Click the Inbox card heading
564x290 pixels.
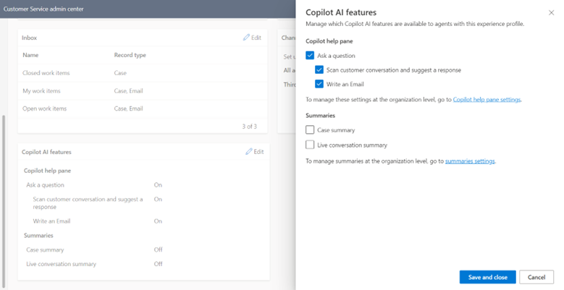point(29,38)
